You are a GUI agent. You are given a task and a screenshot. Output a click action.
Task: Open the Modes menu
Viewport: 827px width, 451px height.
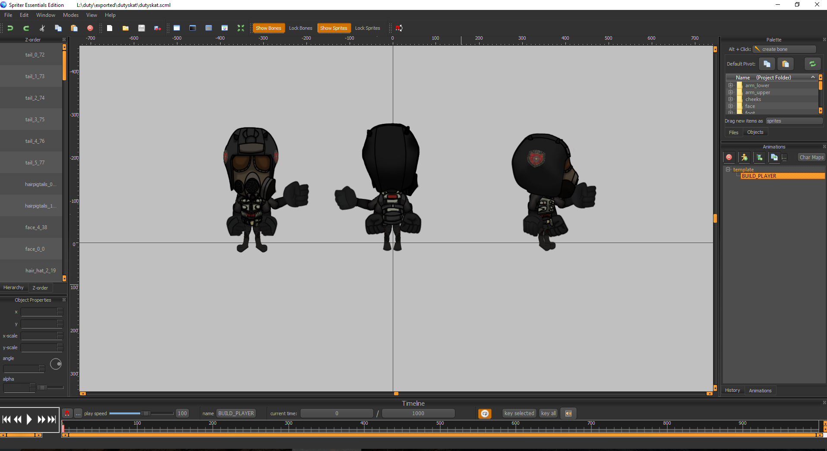70,15
